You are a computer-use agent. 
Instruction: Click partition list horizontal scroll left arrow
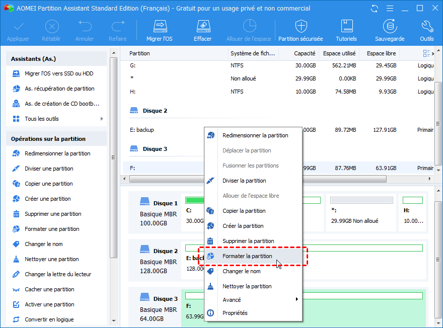[125, 179]
